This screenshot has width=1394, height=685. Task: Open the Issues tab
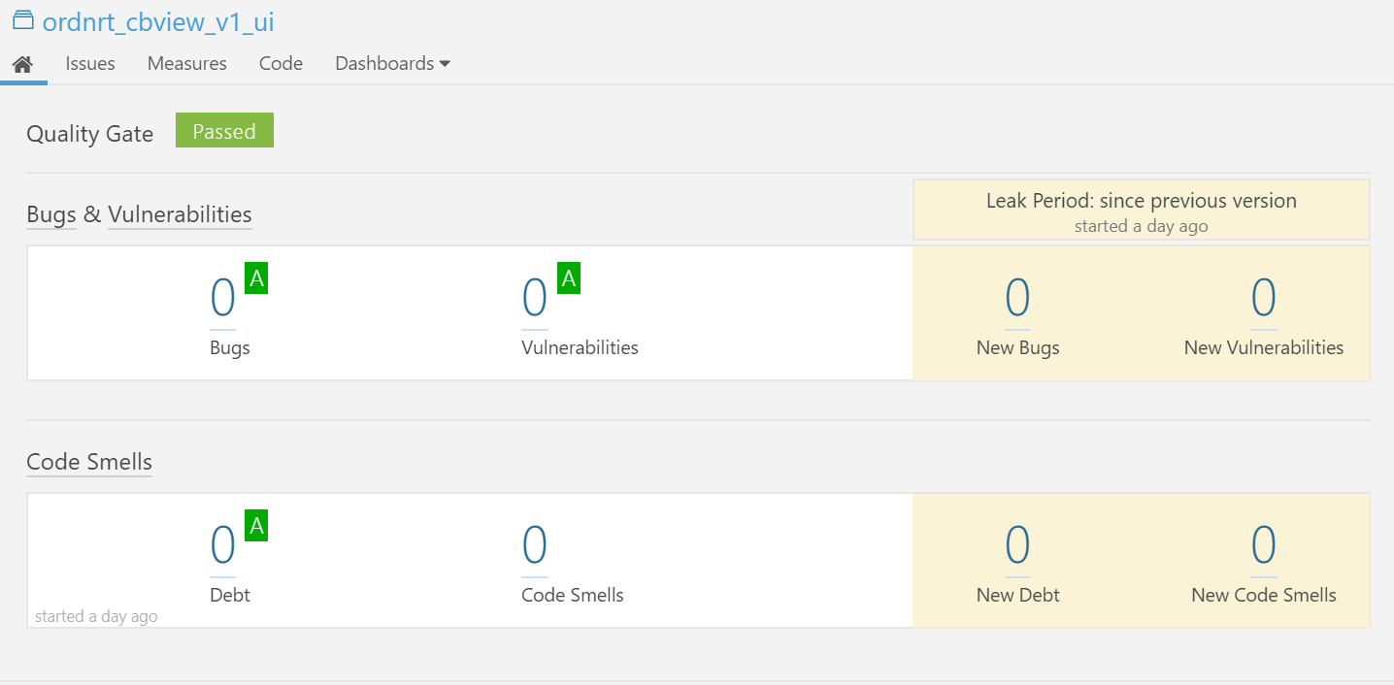click(90, 64)
